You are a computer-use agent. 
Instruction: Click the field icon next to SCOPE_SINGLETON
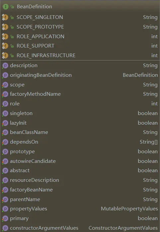(5, 17)
